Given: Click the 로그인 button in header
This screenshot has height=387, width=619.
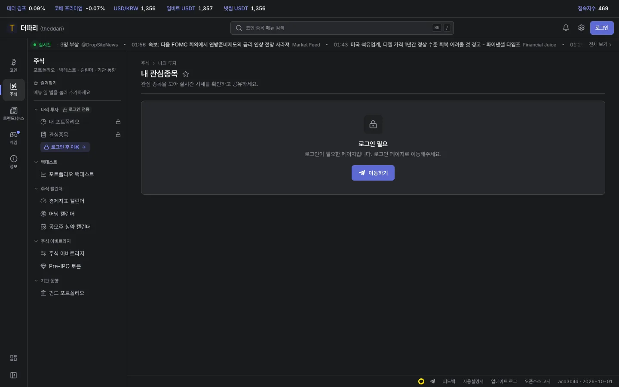Looking at the screenshot, I should [x=602, y=28].
